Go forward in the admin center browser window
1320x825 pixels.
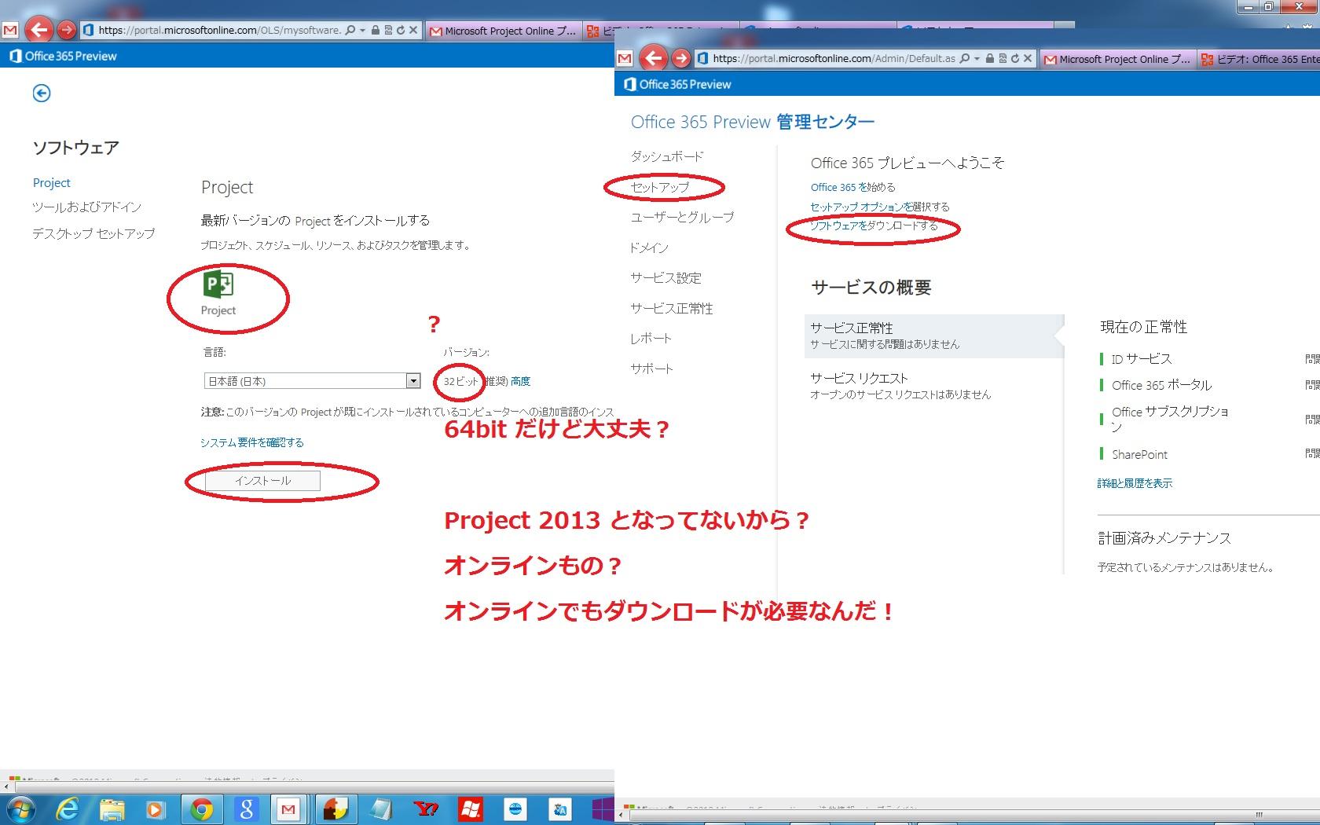pos(681,58)
